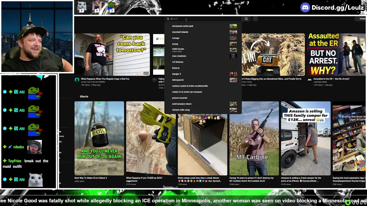
Task: Click thumbnail icon next to 'teknoparrot'
Action: click(x=233, y=80)
